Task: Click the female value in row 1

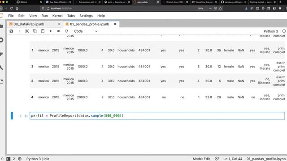Action: (229, 50)
